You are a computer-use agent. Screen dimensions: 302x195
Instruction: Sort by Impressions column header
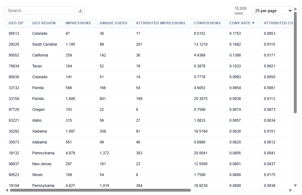78,23
